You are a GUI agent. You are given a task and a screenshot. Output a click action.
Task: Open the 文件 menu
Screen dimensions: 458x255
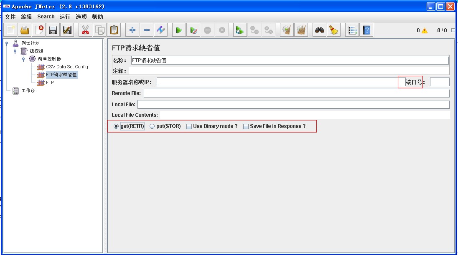tap(10, 17)
